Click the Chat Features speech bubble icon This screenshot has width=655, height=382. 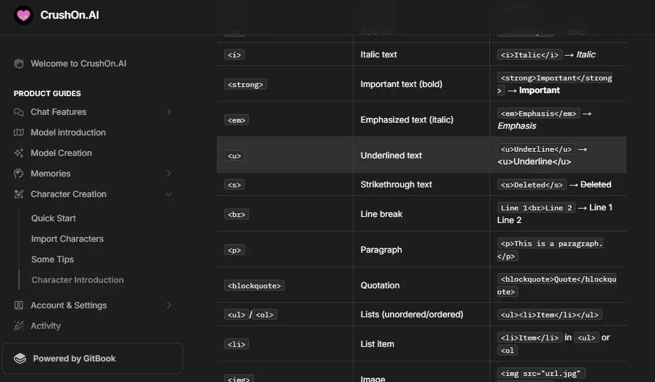coord(19,112)
